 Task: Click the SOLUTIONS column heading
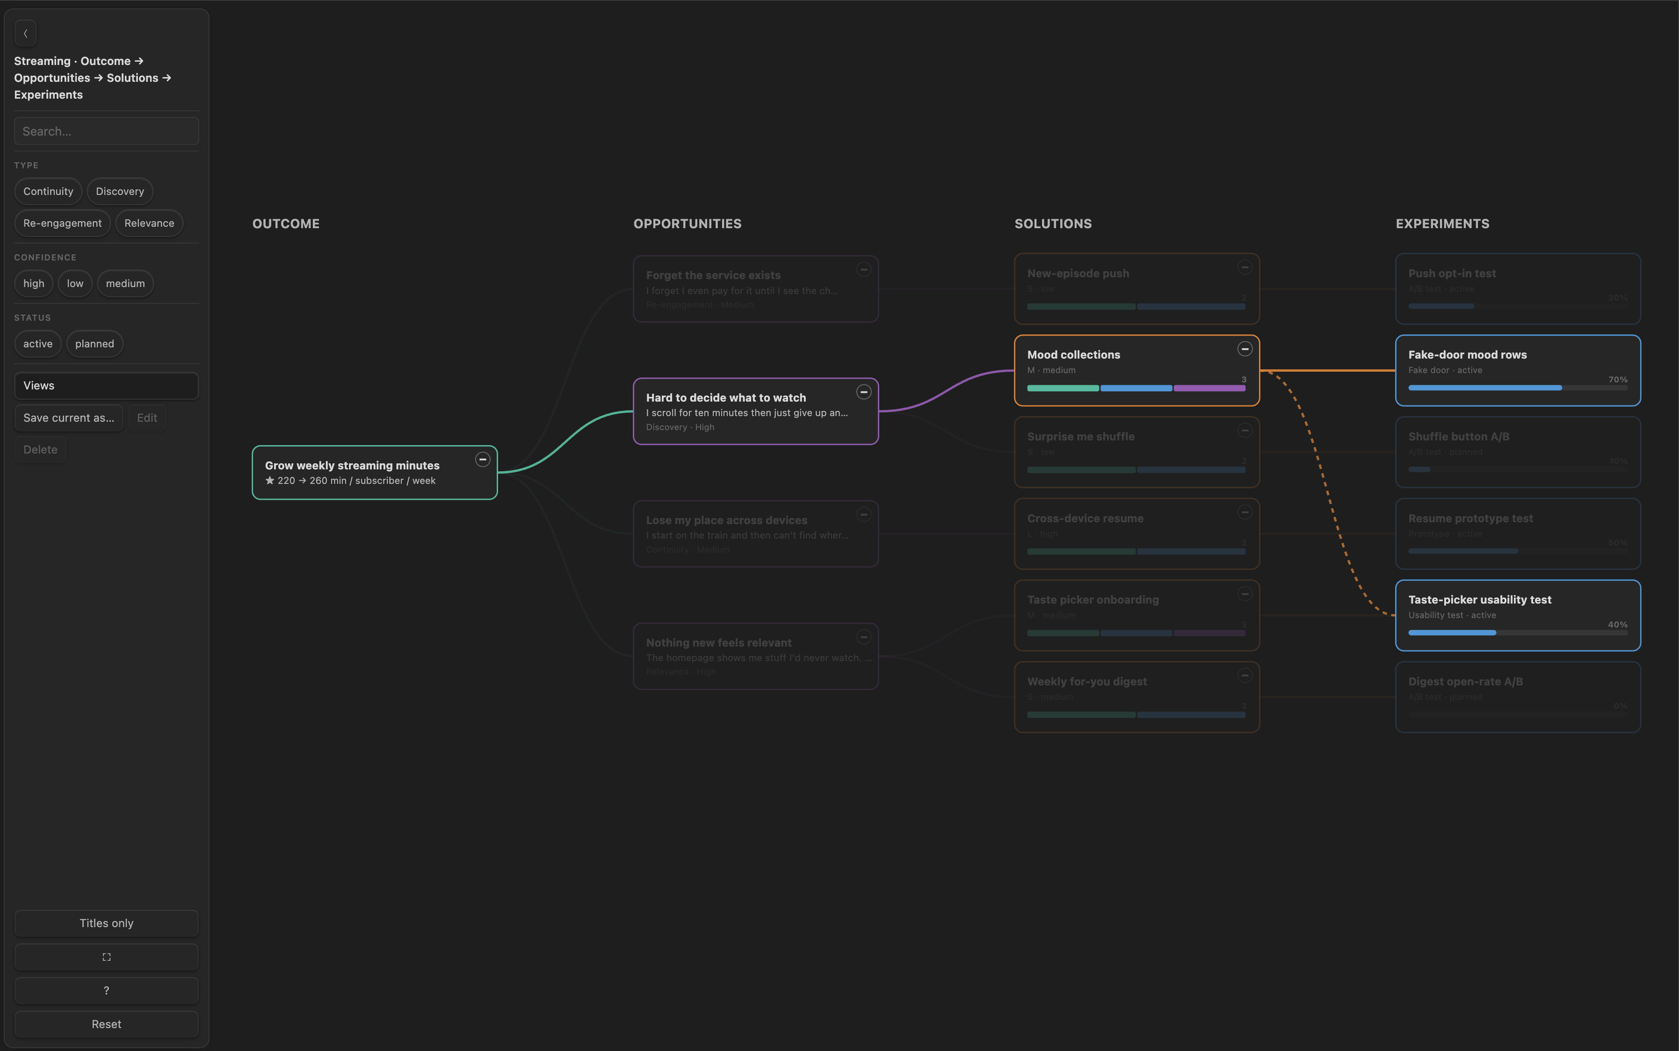1053,224
